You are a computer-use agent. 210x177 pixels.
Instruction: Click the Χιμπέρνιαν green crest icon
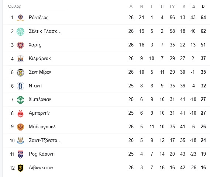[21, 100]
